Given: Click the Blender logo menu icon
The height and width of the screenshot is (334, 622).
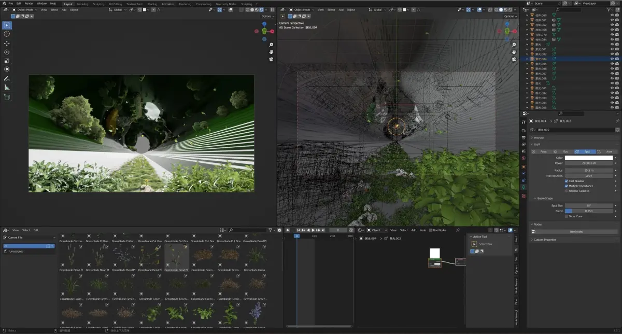Looking at the screenshot, I should [3, 3].
